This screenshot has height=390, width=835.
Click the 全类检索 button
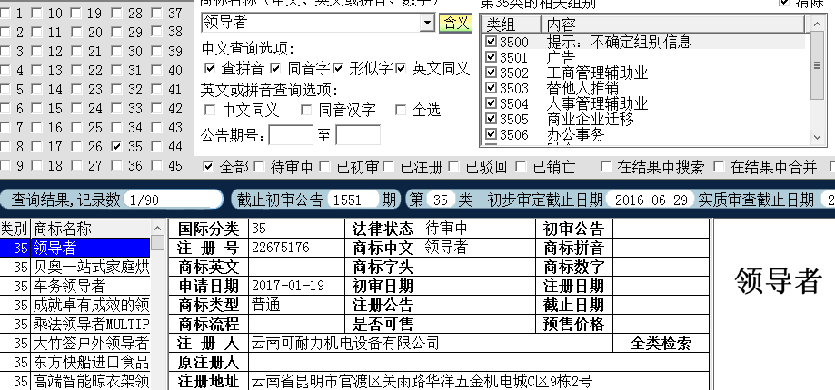coord(661,343)
